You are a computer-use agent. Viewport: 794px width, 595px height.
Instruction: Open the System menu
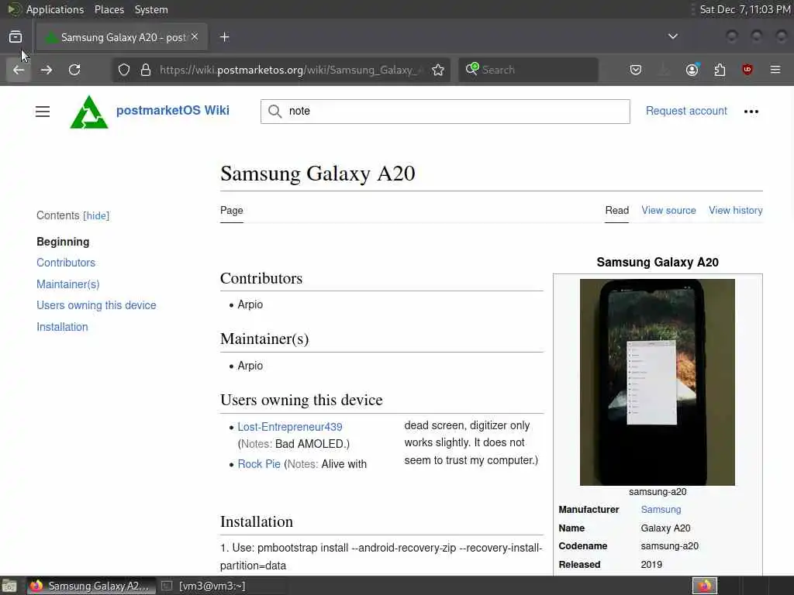[x=151, y=9]
